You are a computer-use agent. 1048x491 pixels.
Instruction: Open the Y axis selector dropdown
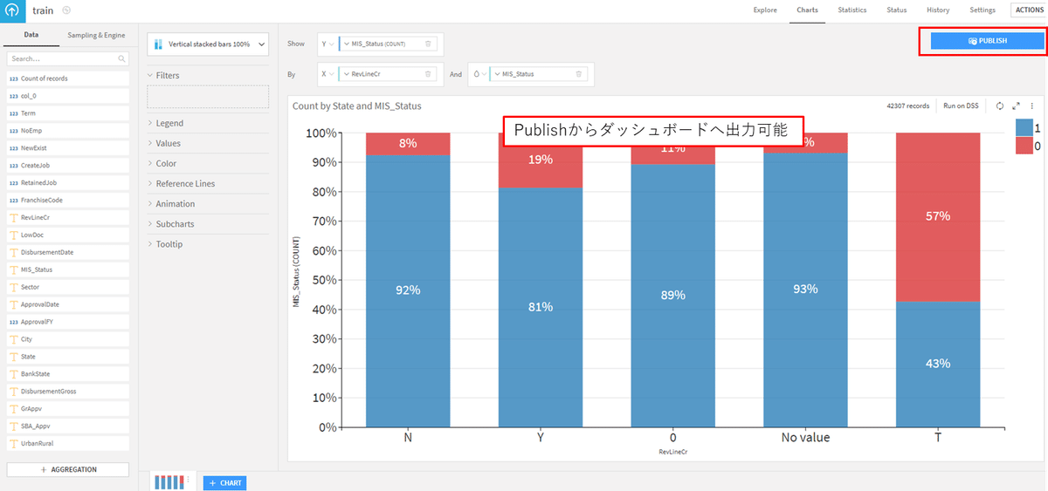[327, 44]
